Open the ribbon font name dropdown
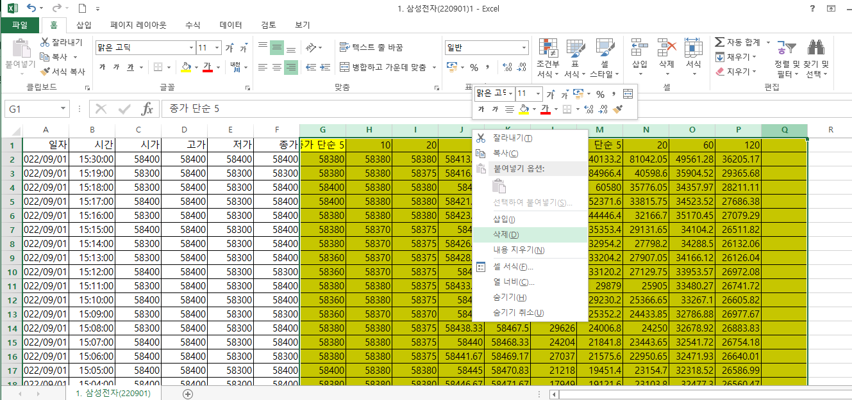The width and height of the screenshot is (852, 400). click(191, 48)
